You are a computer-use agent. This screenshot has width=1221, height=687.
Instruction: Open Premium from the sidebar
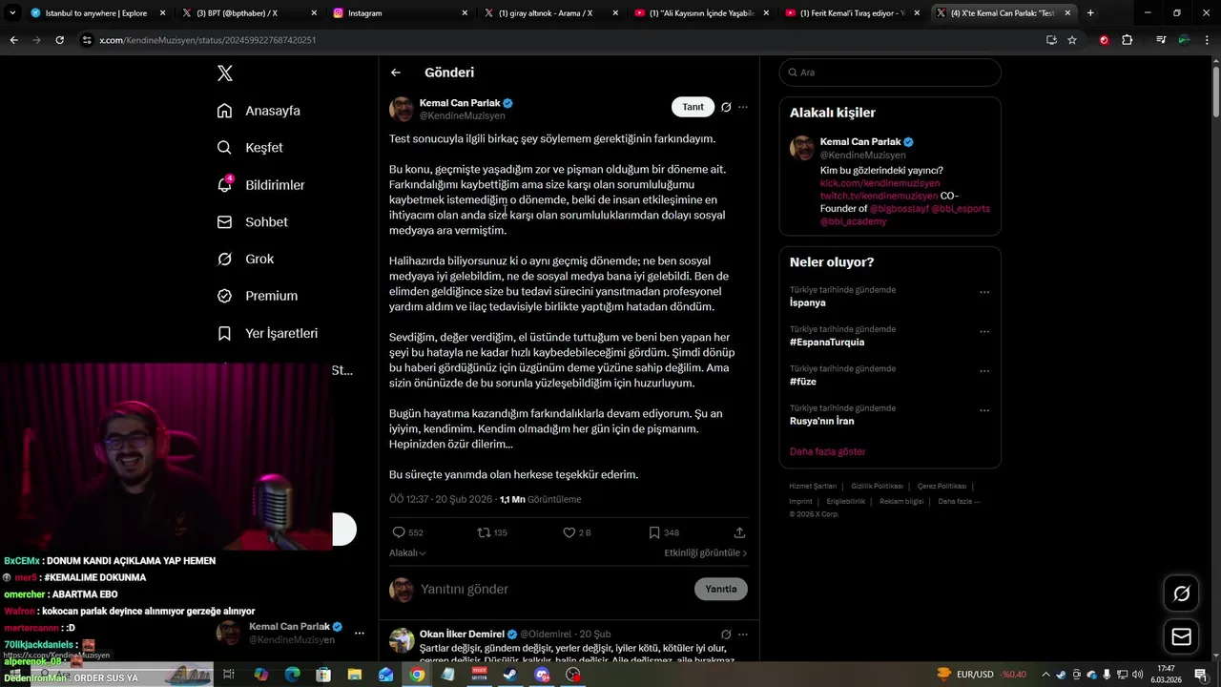[x=257, y=296]
